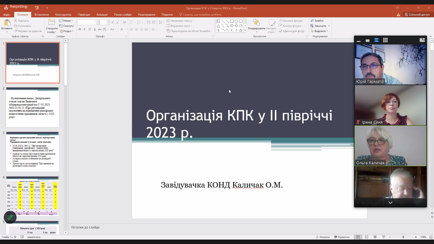Image resolution: width=434 pixels, height=244 pixels.
Task: Click Спільний доступ share button
Action: coord(417,15)
